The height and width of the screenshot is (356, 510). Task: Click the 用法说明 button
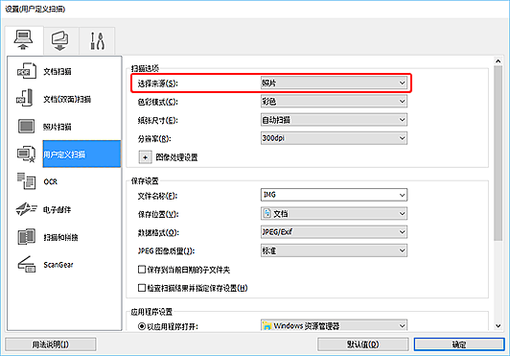tap(51, 344)
